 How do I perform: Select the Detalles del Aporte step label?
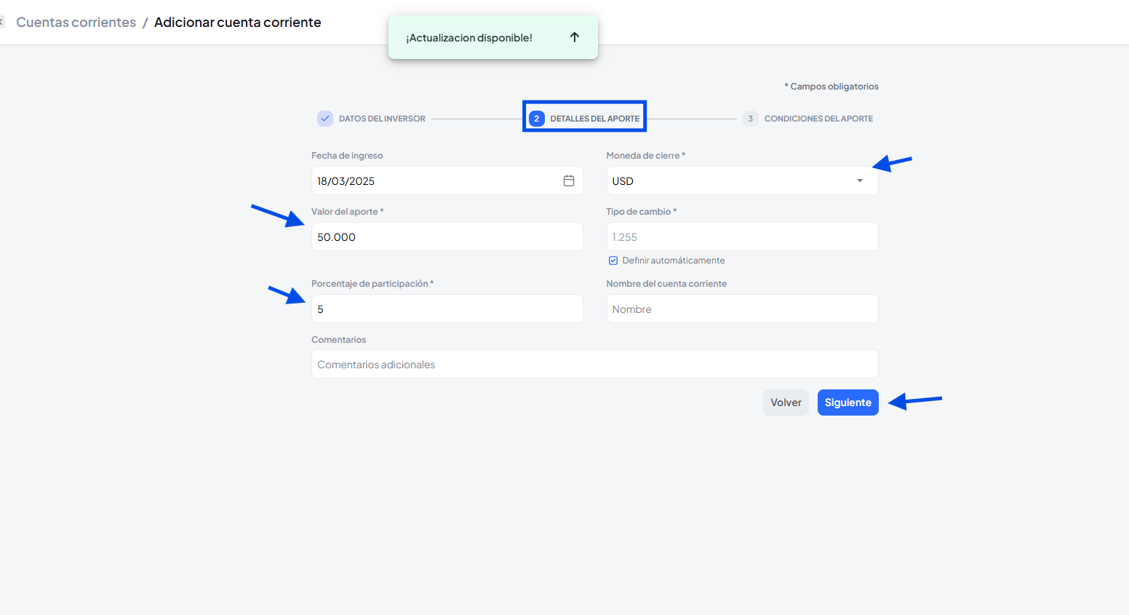point(594,119)
